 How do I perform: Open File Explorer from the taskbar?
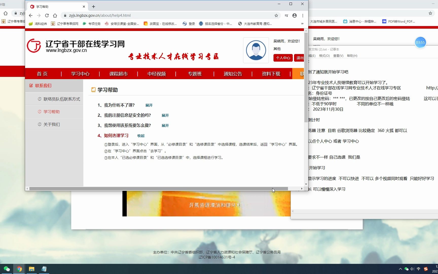coord(31,269)
